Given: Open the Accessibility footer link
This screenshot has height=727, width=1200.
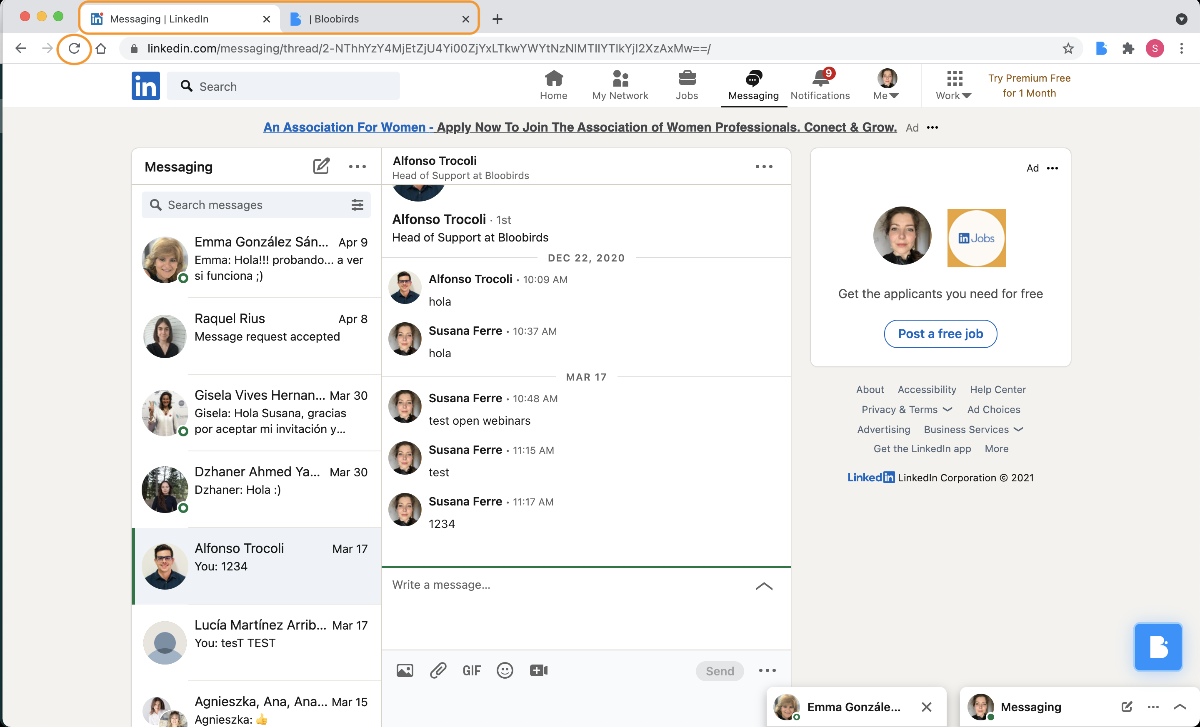Looking at the screenshot, I should point(926,389).
